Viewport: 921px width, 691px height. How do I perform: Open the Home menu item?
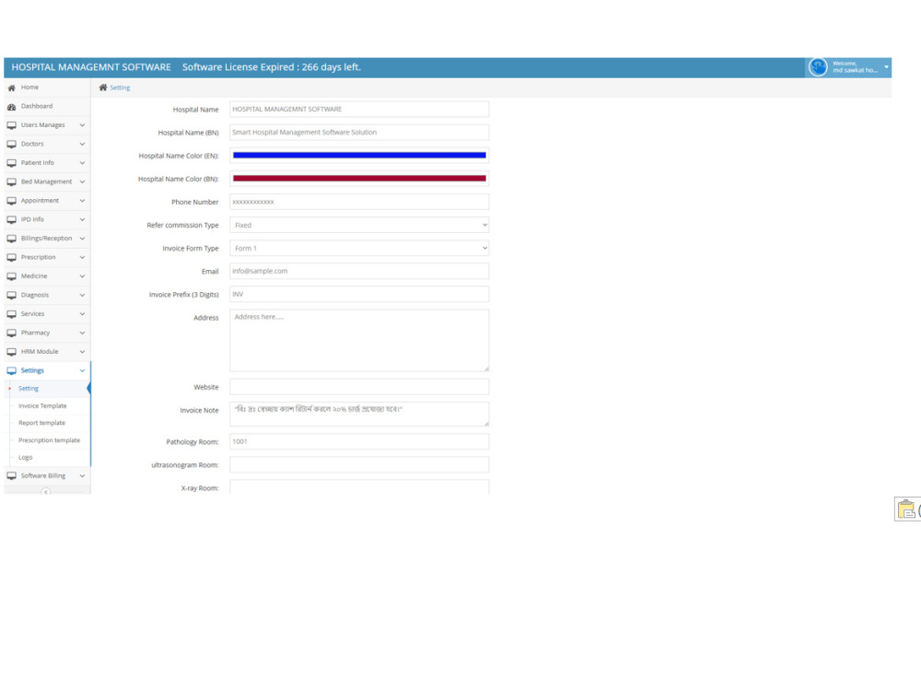47,88
